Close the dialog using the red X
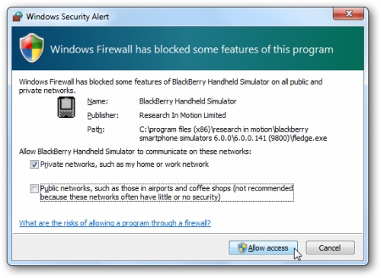 pos(349,13)
